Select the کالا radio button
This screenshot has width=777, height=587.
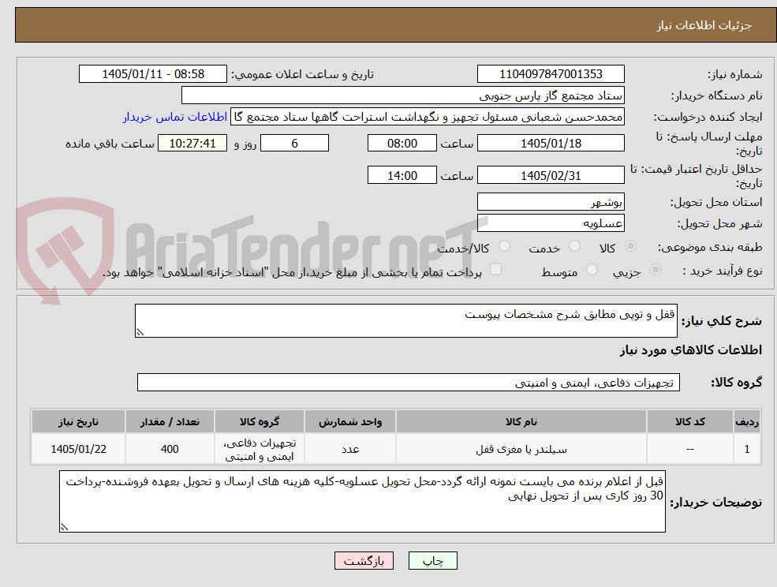point(631,246)
